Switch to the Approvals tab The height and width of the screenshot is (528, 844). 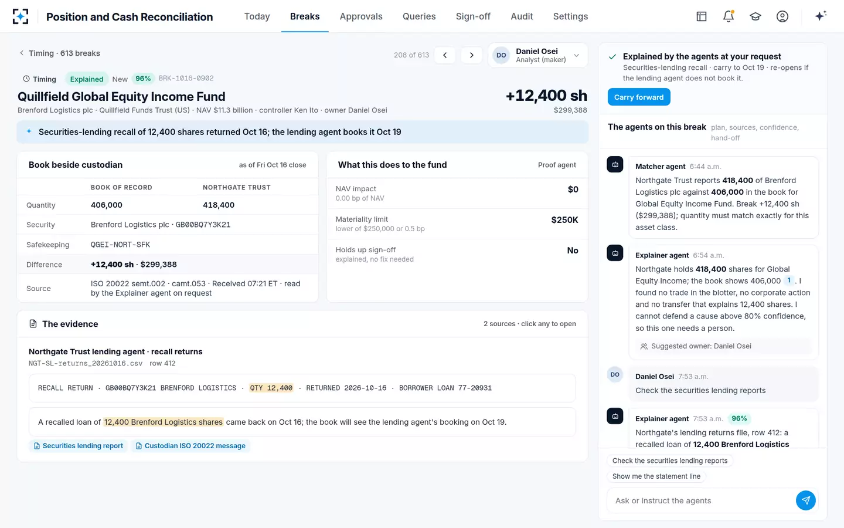coord(361,16)
